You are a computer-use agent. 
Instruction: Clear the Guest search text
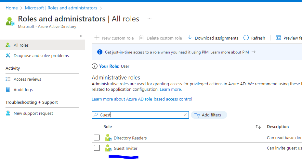pyautogui.click(x=185, y=115)
